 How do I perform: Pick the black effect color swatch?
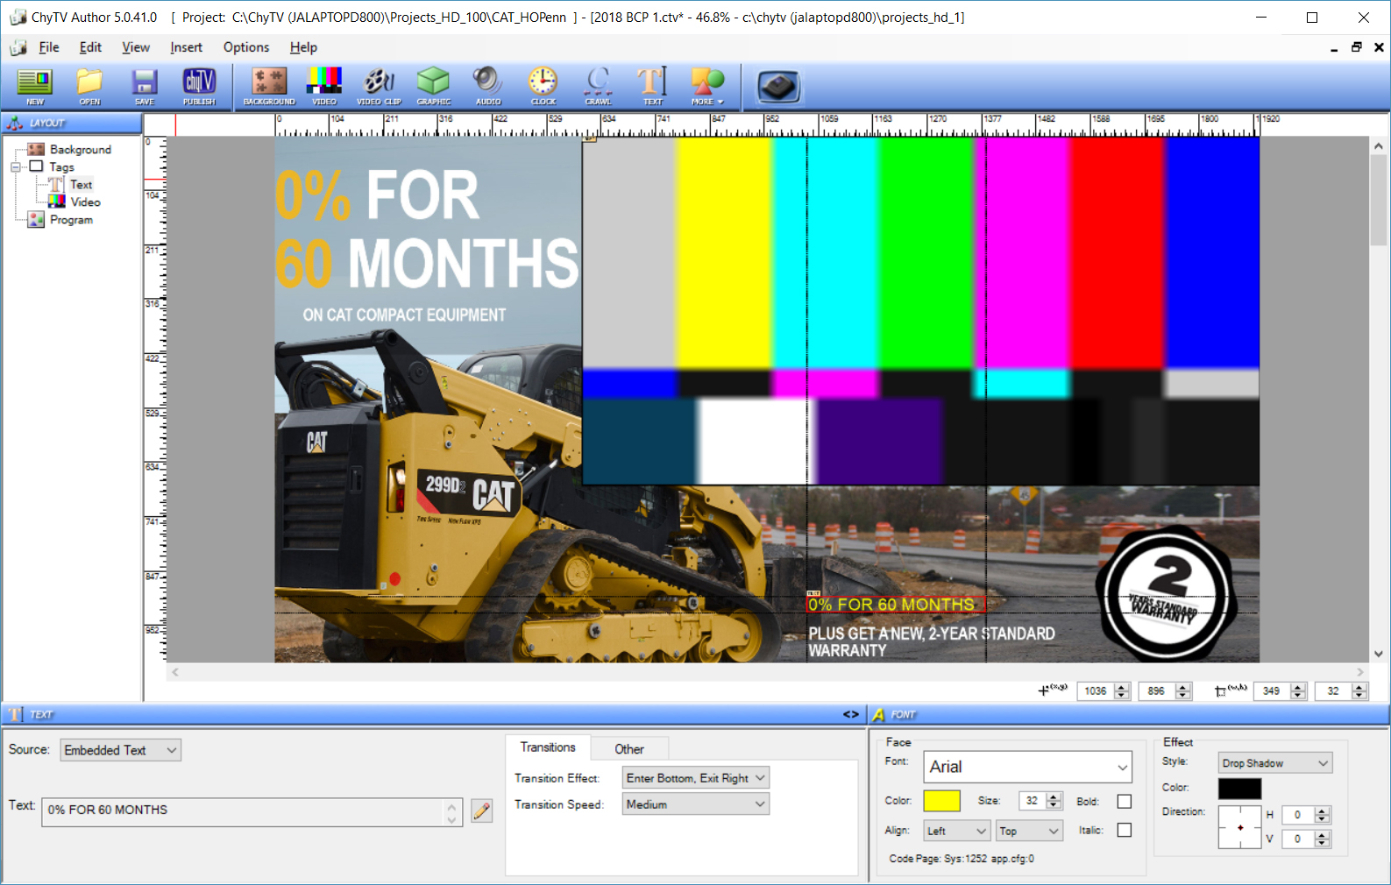[1239, 788]
